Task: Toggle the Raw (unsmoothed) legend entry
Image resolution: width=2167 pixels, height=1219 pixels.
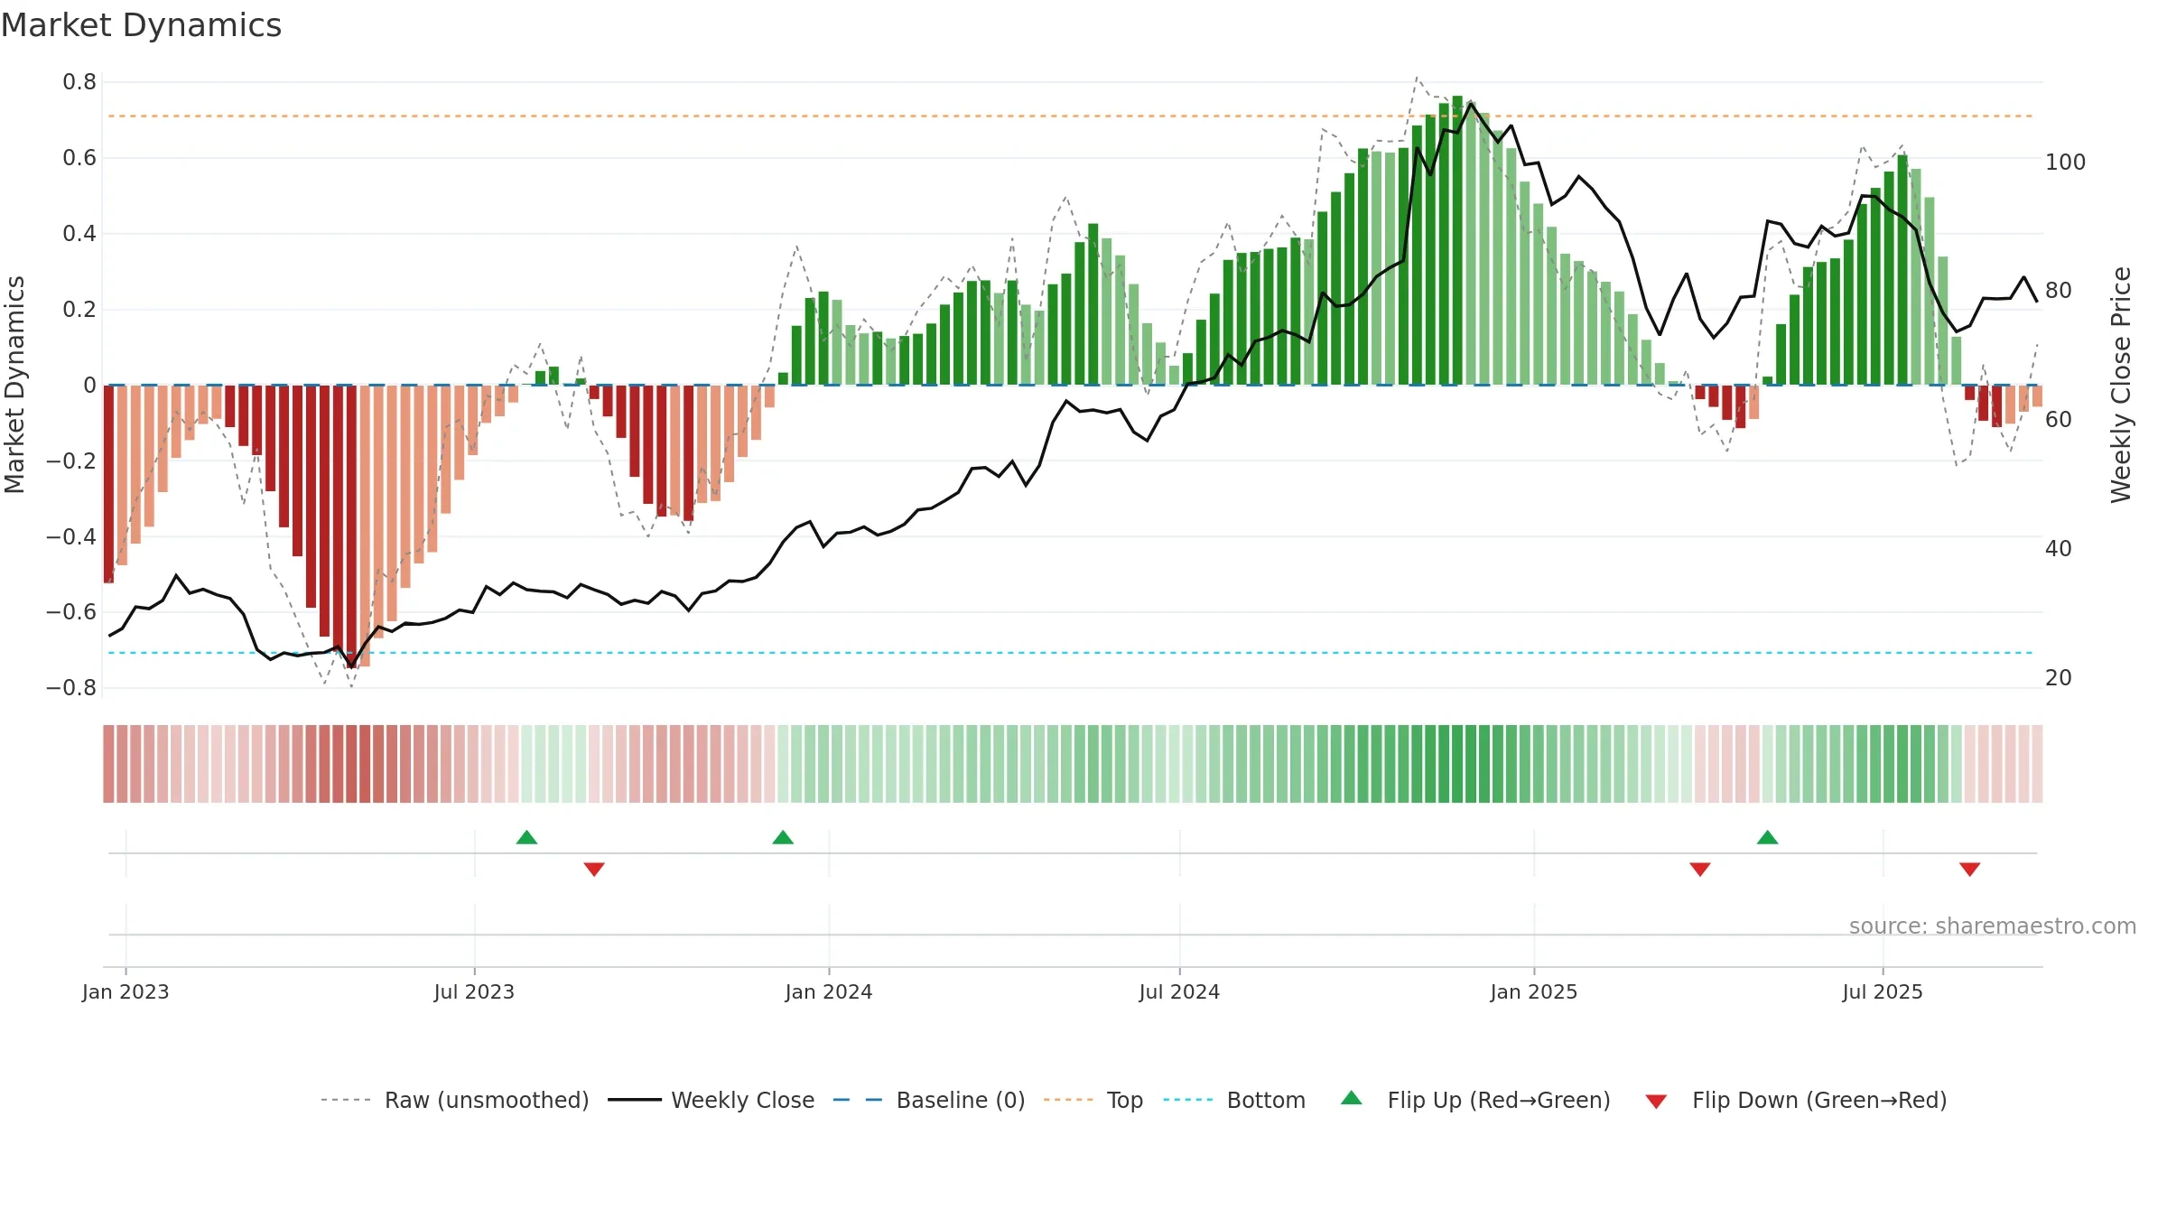Action: point(455,1100)
